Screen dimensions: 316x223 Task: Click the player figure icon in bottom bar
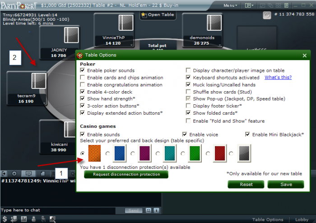coord(34,219)
